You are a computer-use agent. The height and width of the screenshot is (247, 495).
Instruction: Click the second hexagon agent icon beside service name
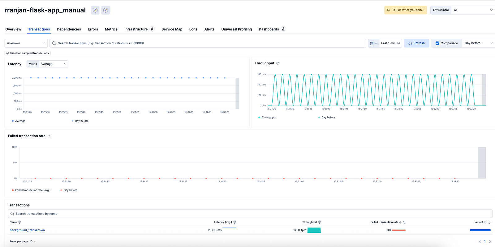pos(105,10)
